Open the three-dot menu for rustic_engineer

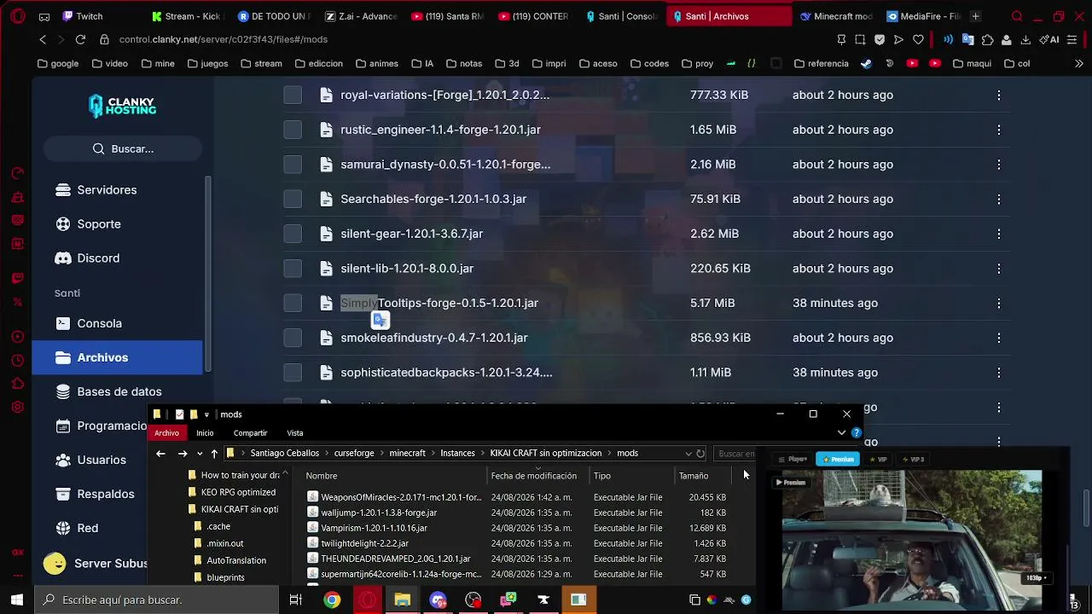(x=998, y=130)
